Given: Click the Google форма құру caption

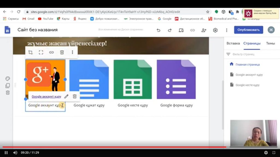Looking at the screenshot, I should tap(176, 105).
